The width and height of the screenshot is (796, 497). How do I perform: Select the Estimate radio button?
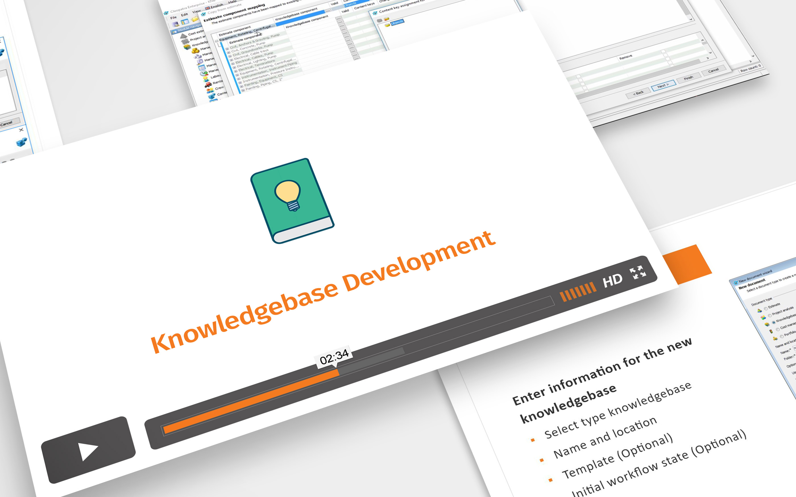coord(766,308)
